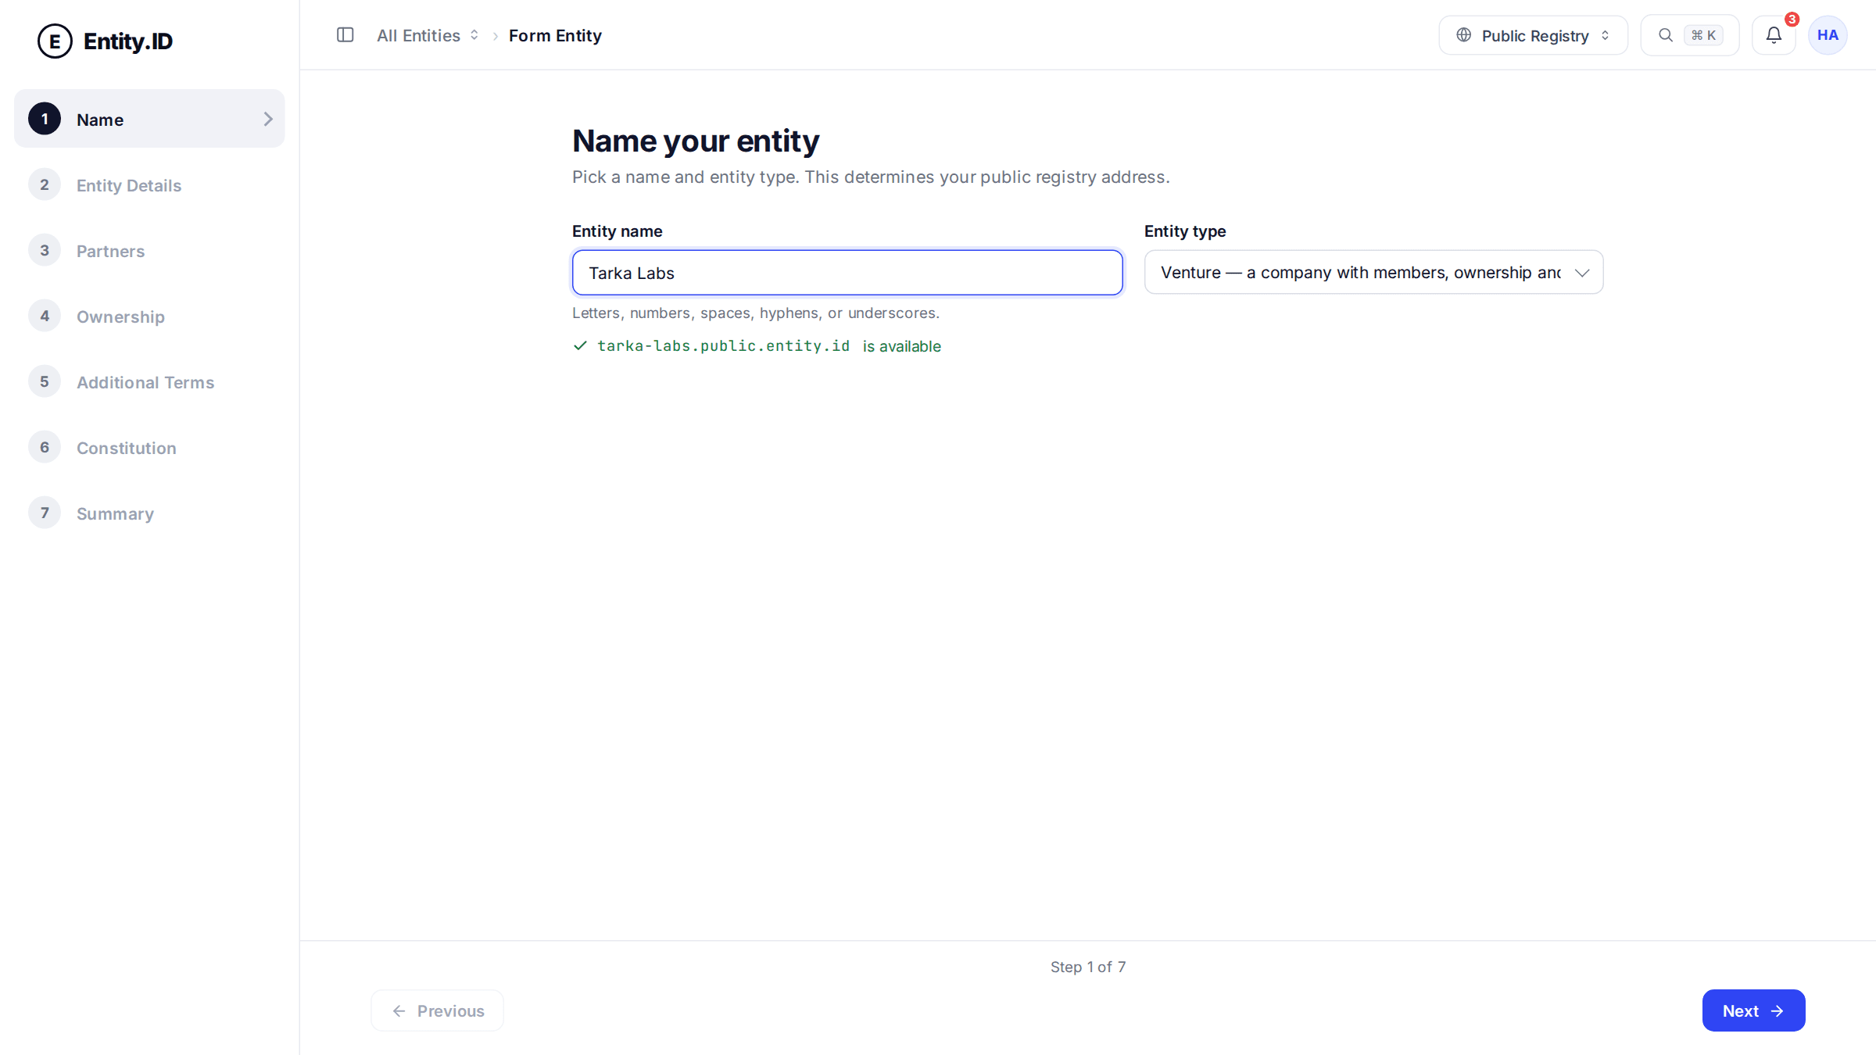
Task: Click the Next button
Action: (1753, 1010)
